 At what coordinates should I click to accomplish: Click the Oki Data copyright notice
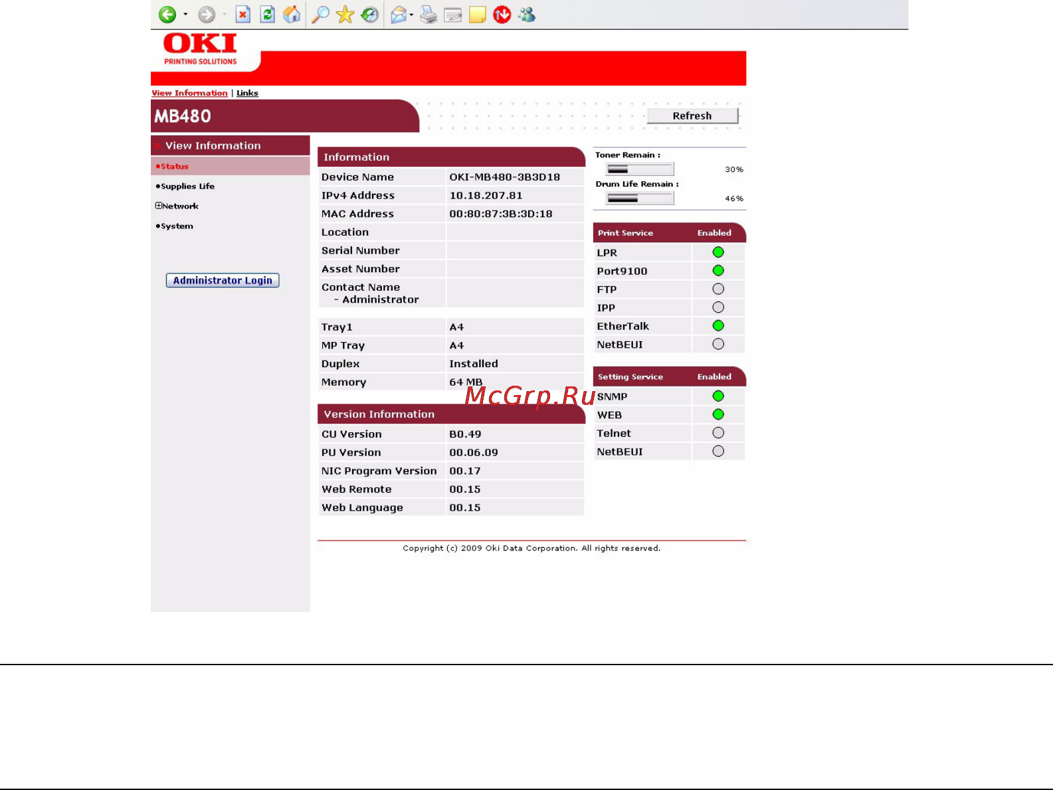[x=531, y=548]
